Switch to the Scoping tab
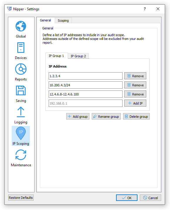Viewport: 170px width, 210px height. [63, 21]
